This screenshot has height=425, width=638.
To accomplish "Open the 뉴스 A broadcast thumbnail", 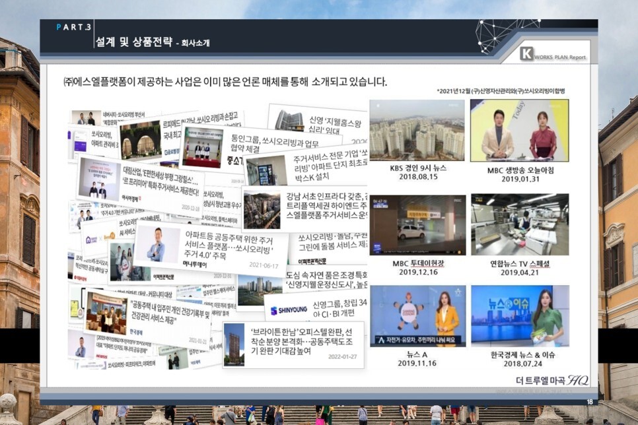I will [418, 316].
